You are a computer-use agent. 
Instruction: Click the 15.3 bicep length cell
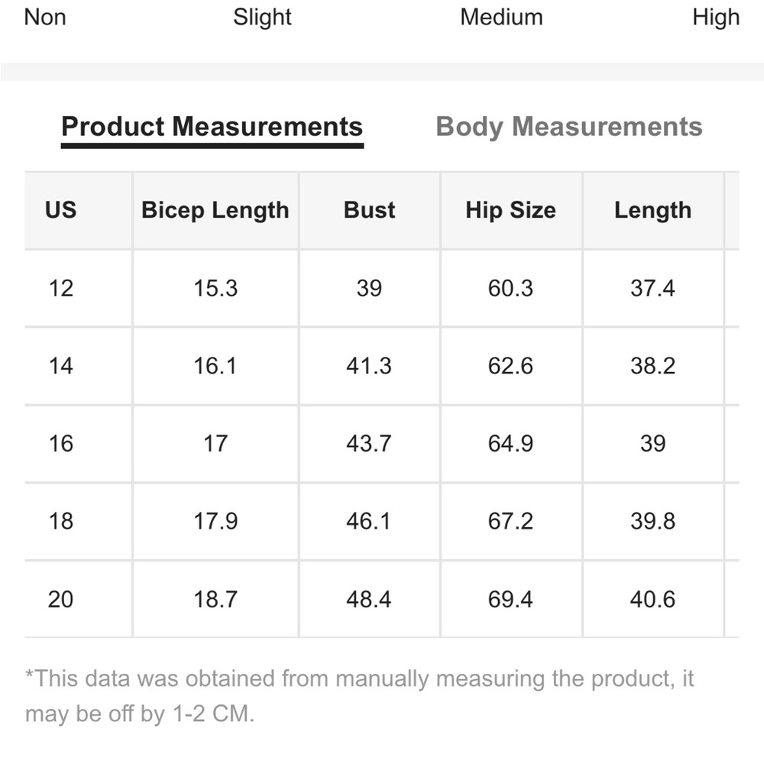pos(215,289)
